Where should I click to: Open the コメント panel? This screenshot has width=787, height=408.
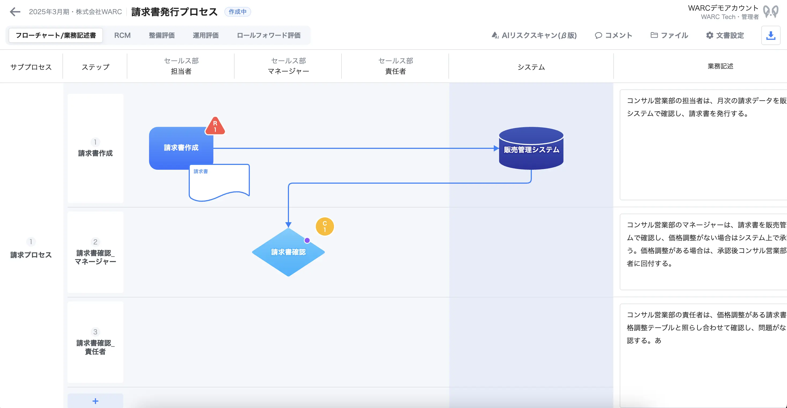[x=614, y=35]
